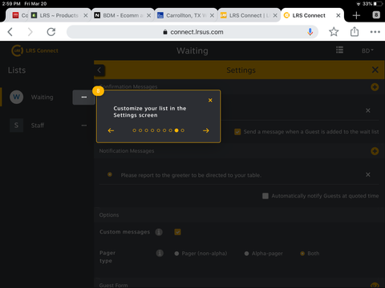Select the Alpha-pager option
This screenshot has height=288, width=385.
click(246, 254)
